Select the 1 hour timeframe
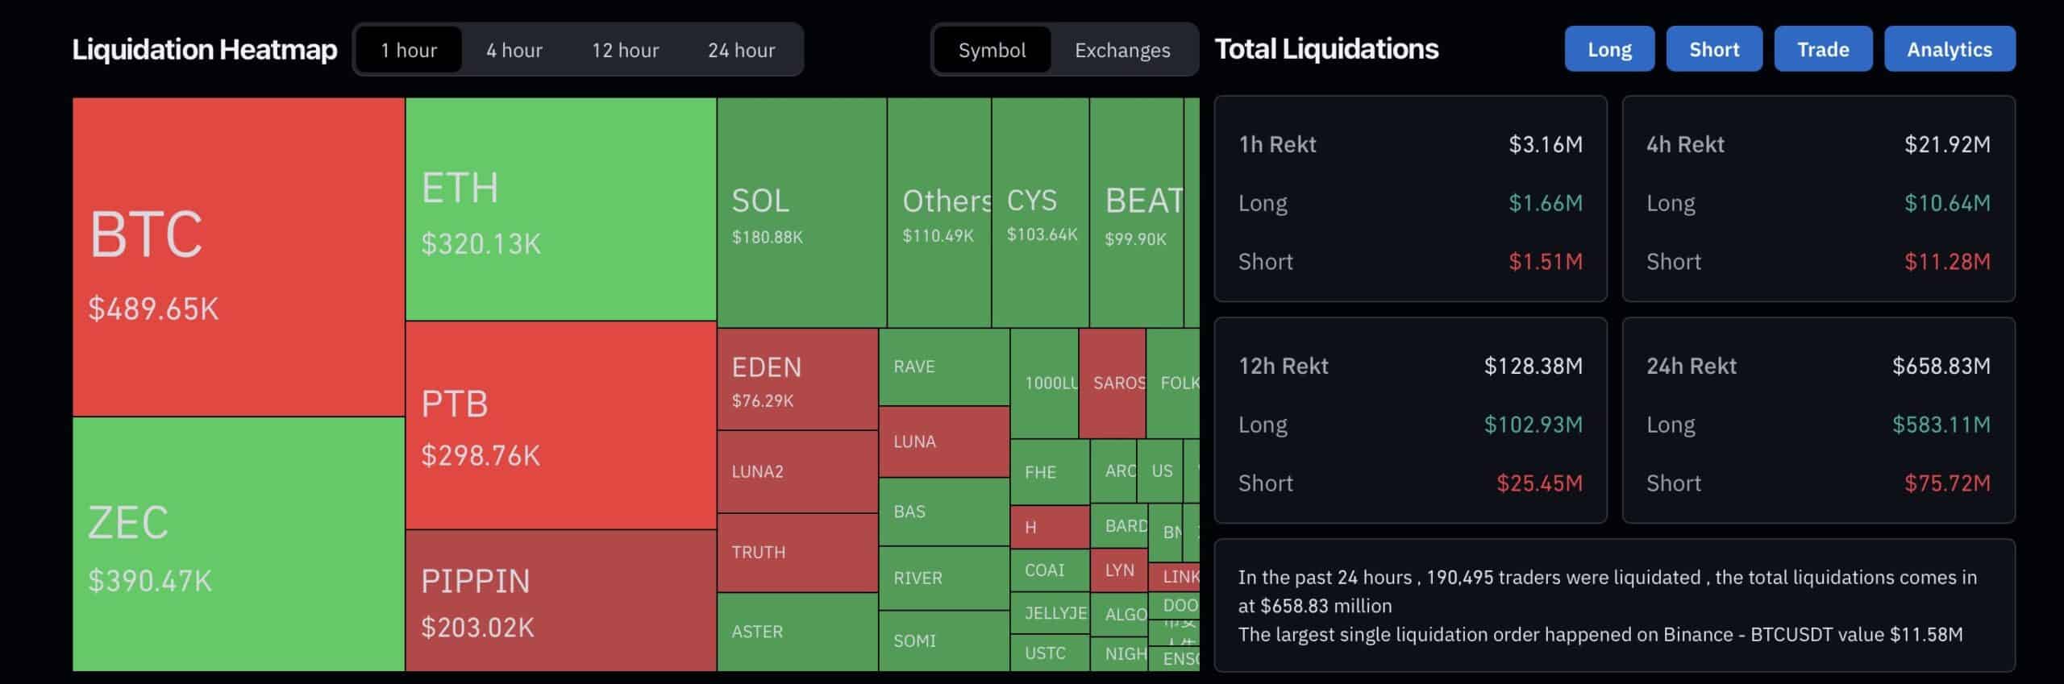 coord(409,50)
